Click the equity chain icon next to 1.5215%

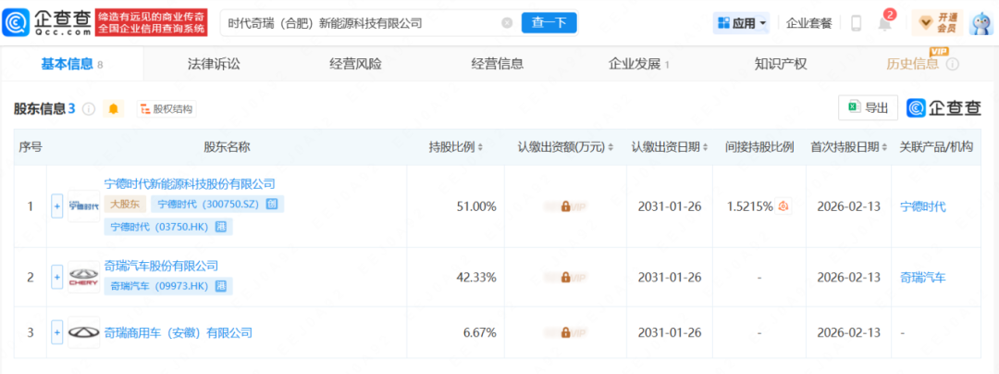tap(783, 206)
